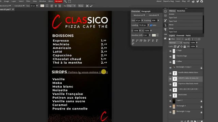
Task: Open the image preview panel icon
Action: [x=165, y=38]
